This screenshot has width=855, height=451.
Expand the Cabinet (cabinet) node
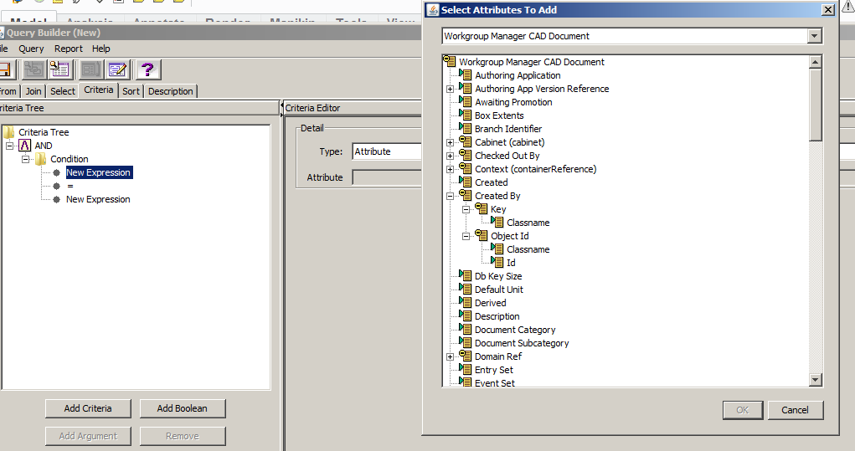click(x=450, y=143)
